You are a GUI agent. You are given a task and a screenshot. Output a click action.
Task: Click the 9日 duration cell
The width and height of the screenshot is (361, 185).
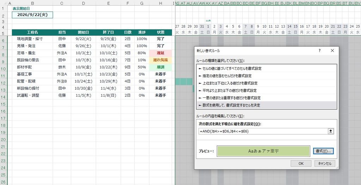tap(128, 67)
